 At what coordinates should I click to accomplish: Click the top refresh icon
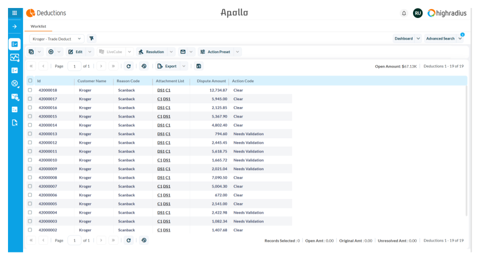click(128, 66)
